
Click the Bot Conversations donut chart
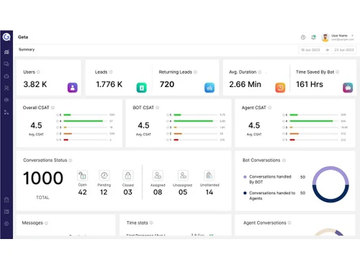330,184
